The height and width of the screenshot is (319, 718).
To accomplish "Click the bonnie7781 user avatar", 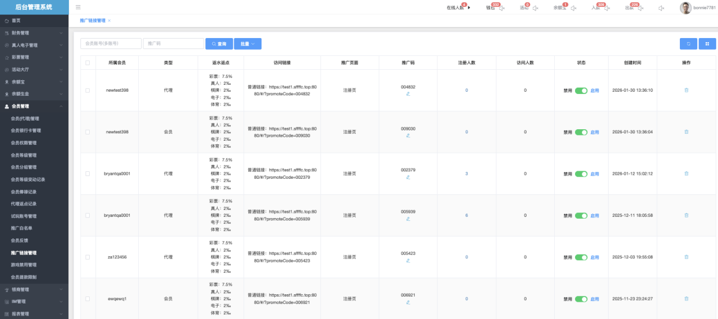I will point(685,7).
